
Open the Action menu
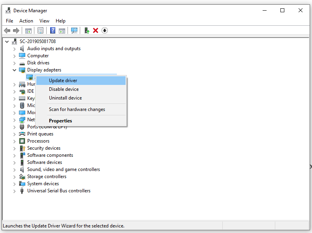pos(26,21)
